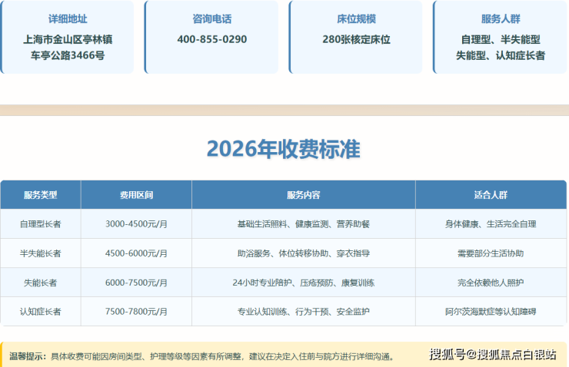Click the 服务类型 column header

point(41,195)
